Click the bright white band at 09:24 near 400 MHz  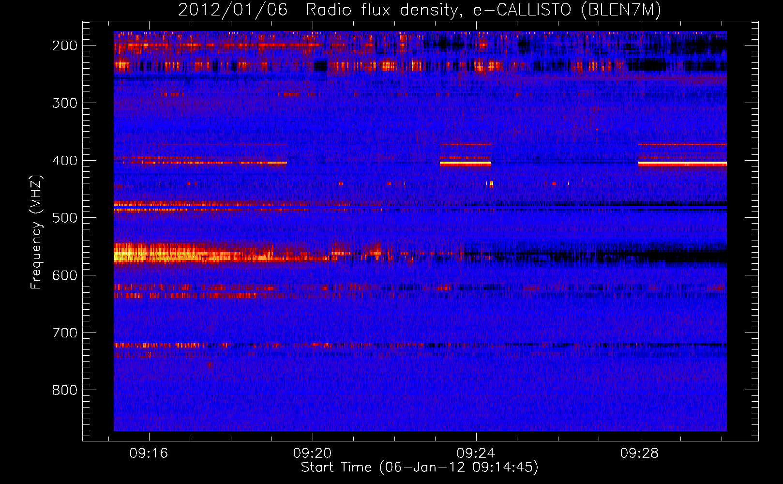[x=466, y=164]
